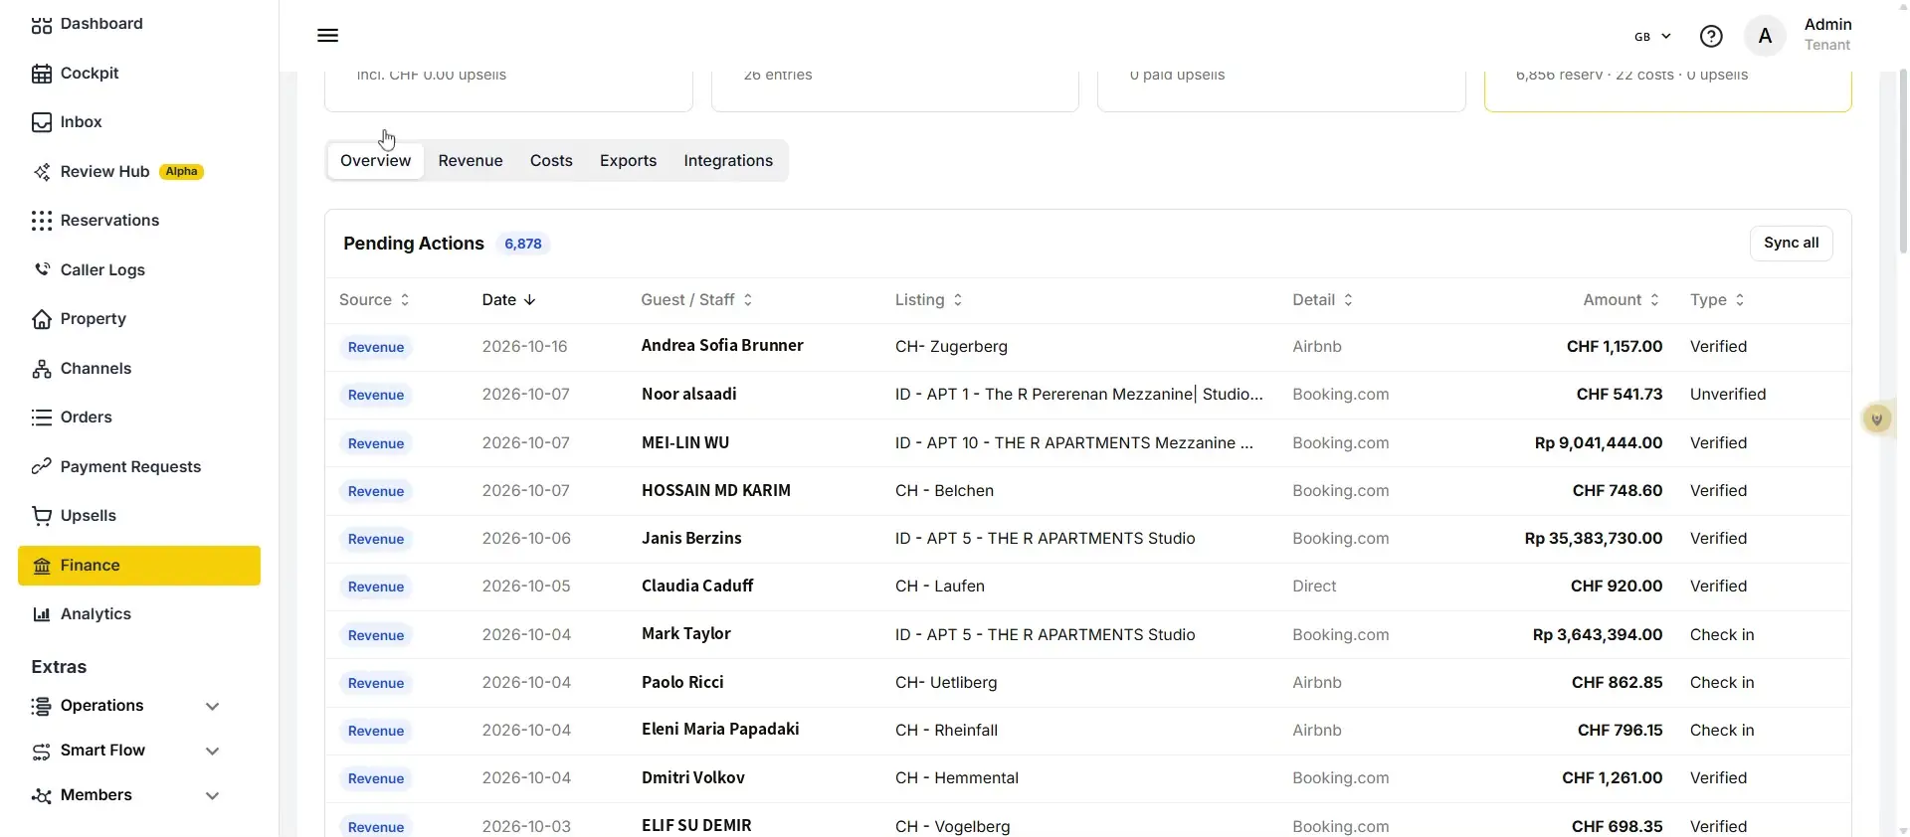Open Reservations in the sidebar
The image size is (1910, 837).
click(109, 221)
